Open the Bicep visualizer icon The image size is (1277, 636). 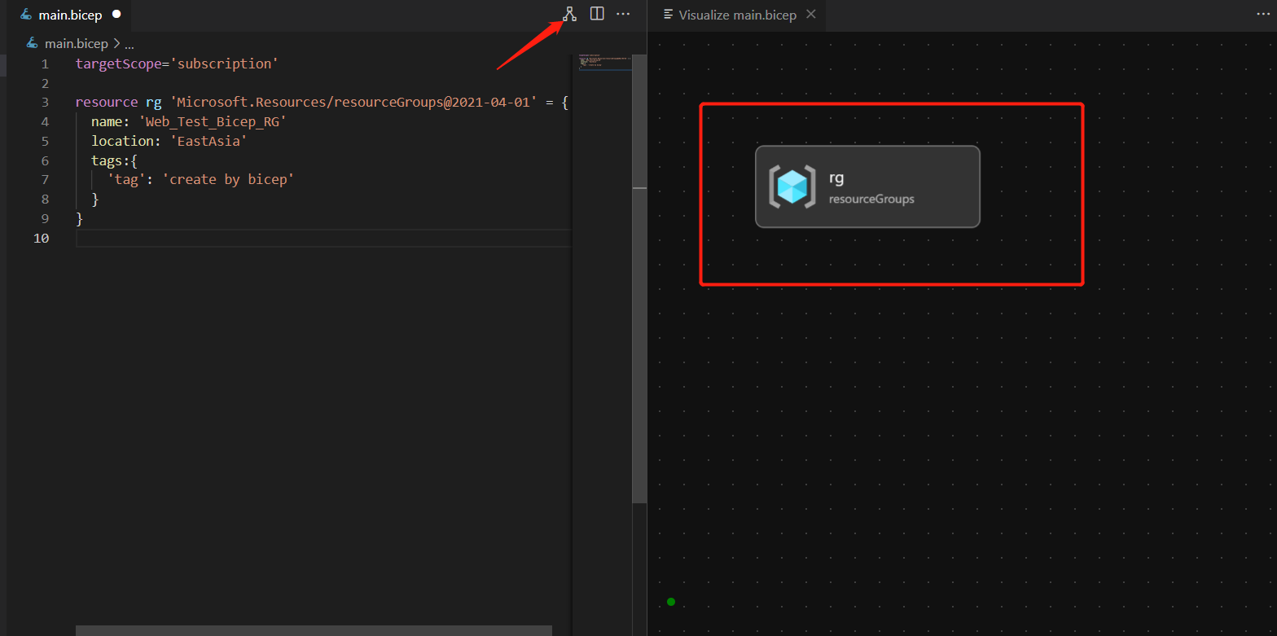[569, 14]
